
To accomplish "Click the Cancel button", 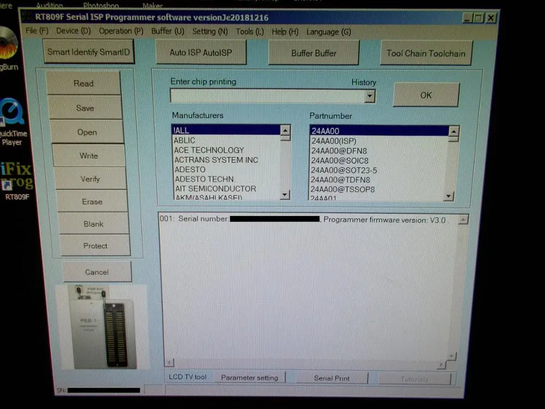I will [97, 272].
